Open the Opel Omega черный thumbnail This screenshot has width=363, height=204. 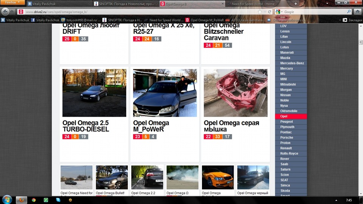pyautogui.click(x=253, y=178)
